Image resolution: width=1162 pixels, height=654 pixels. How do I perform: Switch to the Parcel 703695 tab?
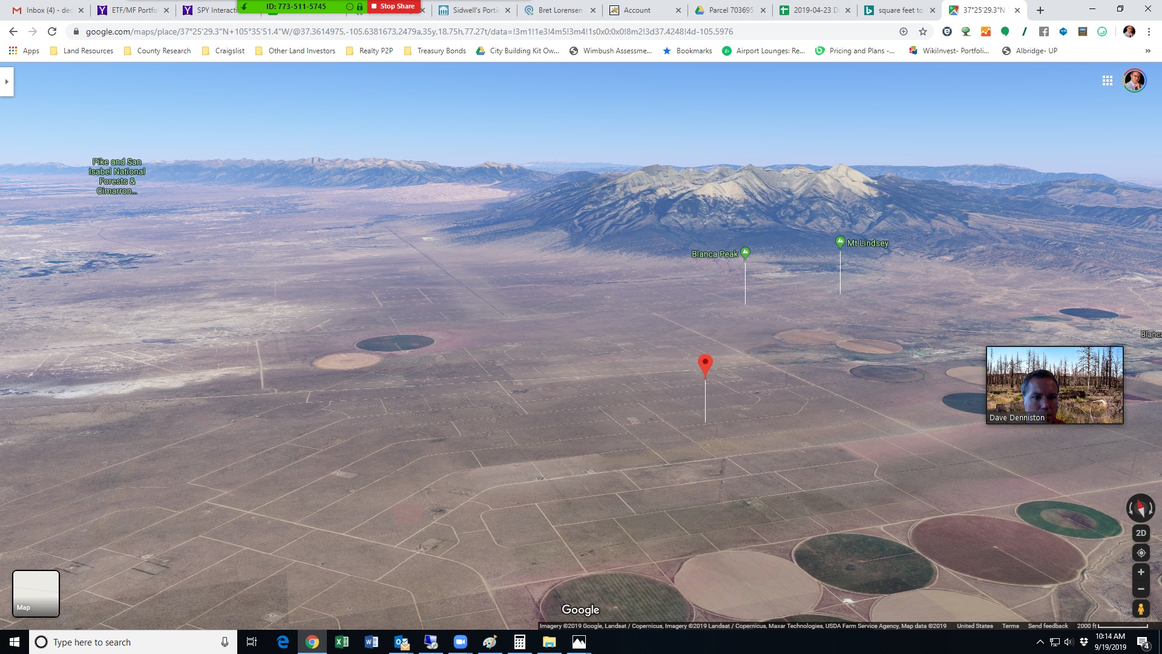pyautogui.click(x=730, y=10)
